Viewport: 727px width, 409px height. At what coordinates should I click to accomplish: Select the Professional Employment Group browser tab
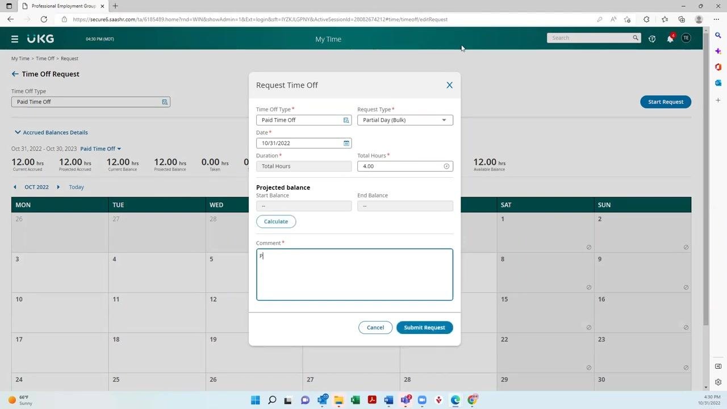tap(64, 6)
